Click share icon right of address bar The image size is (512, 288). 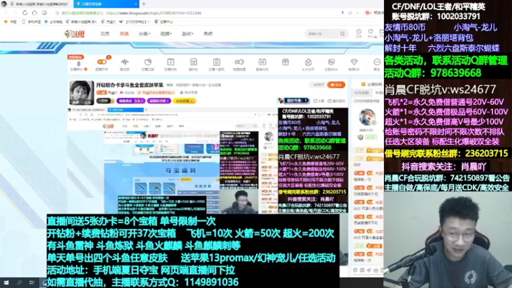(350, 13)
